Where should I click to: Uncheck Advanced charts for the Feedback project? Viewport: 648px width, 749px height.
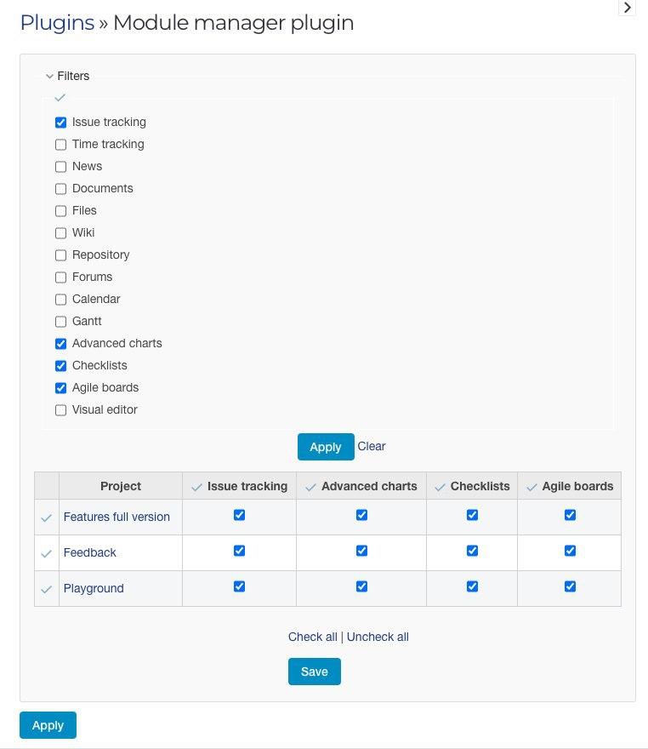(361, 551)
